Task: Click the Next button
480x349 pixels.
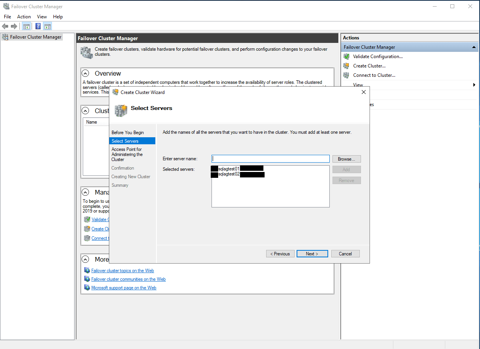Action: point(312,254)
